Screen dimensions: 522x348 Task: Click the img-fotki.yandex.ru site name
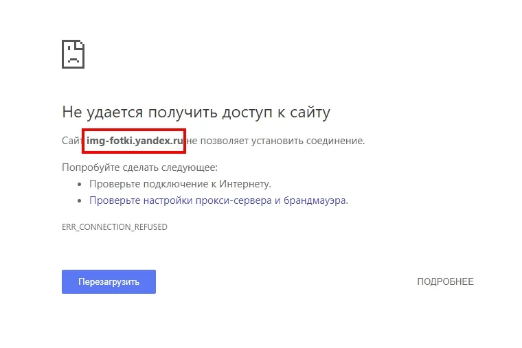[135, 141]
